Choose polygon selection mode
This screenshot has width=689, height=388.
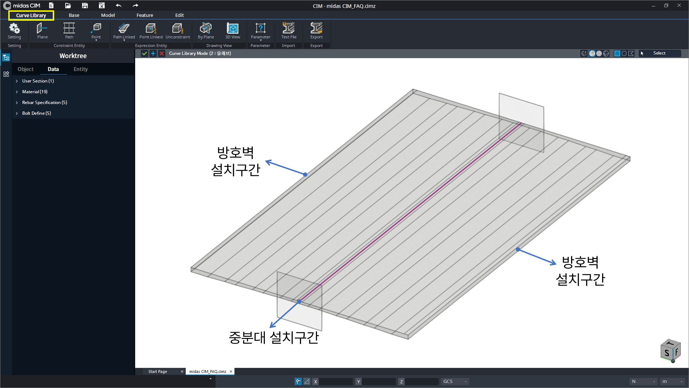[x=631, y=53]
